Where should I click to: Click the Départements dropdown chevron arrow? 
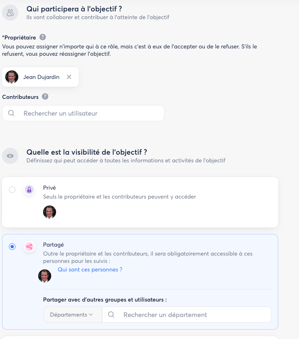[91, 315]
